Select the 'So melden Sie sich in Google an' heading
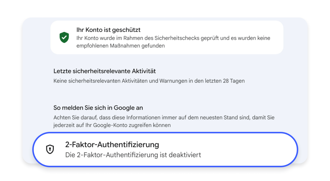Image resolution: width=330 pixels, height=181 pixels. tap(98, 108)
